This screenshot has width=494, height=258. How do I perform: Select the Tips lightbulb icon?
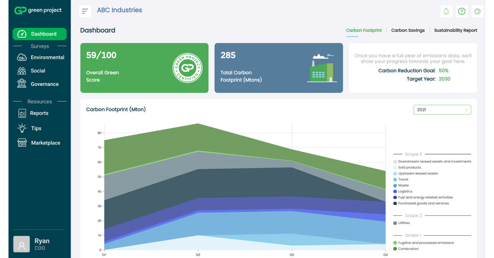pyautogui.click(x=22, y=128)
